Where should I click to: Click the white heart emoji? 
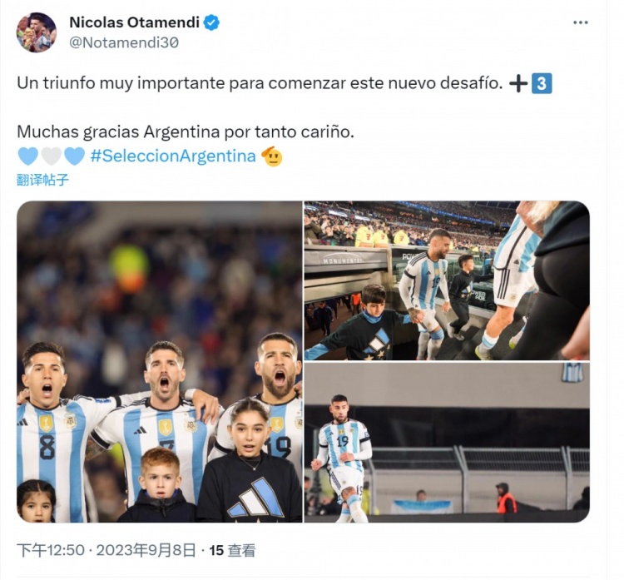(52, 156)
